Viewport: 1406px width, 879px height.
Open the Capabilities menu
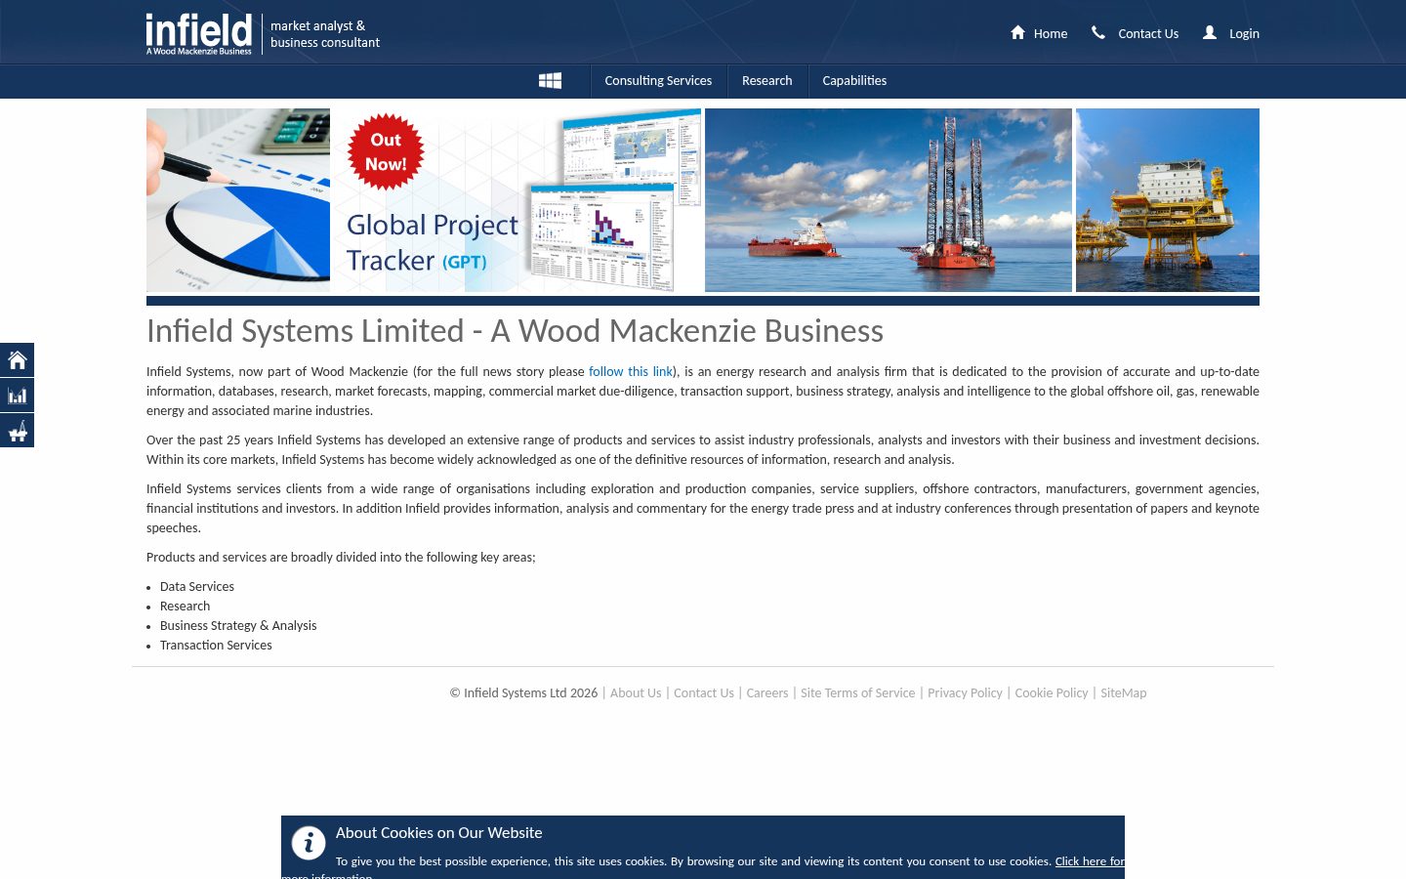point(854,81)
